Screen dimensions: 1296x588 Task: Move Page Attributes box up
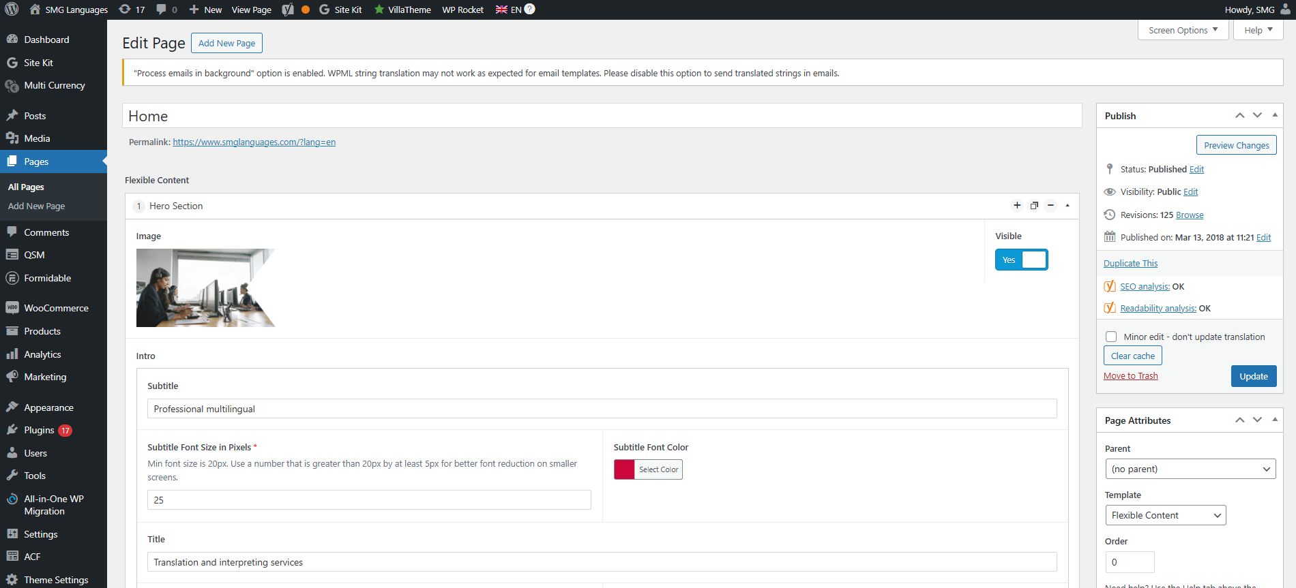tap(1240, 420)
